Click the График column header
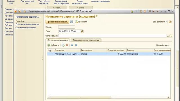 [x=140, y=50]
